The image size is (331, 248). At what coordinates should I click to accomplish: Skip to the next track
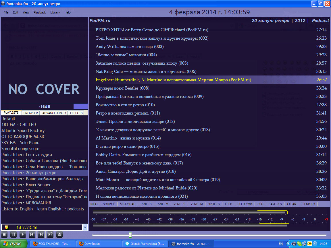[41, 235]
